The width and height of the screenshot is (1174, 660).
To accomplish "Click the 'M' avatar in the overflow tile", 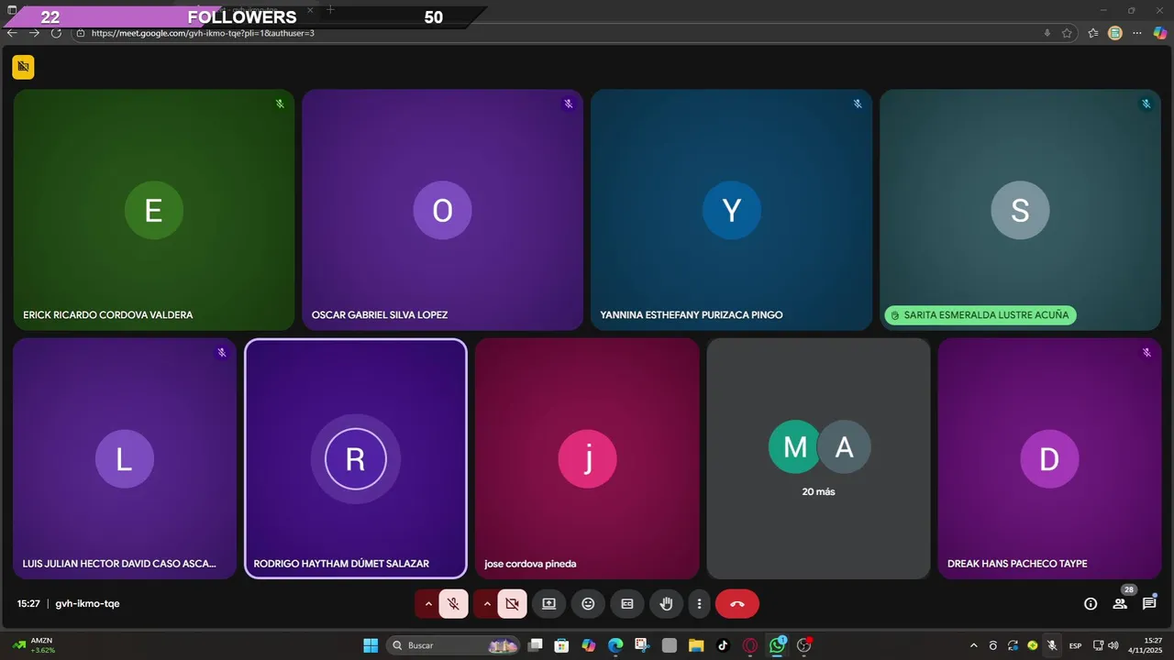I will 794,447.
